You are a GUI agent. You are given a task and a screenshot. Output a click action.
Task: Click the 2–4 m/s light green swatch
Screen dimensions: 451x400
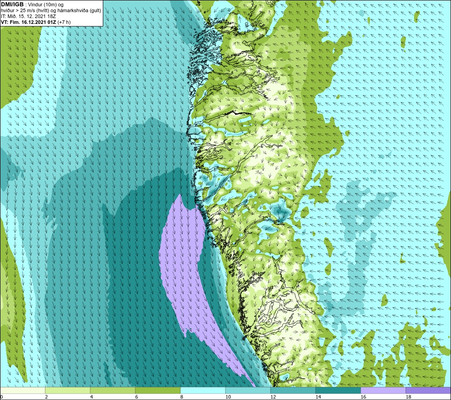[x=68, y=391]
